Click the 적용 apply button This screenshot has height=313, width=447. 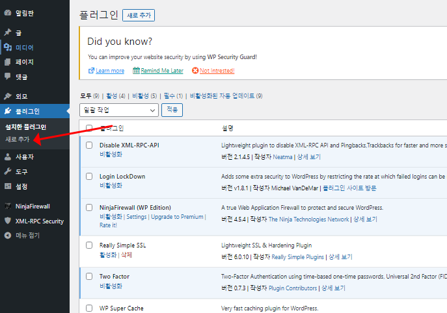(172, 110)
